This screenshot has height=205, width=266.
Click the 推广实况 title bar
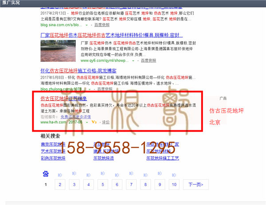coord(133,3)
